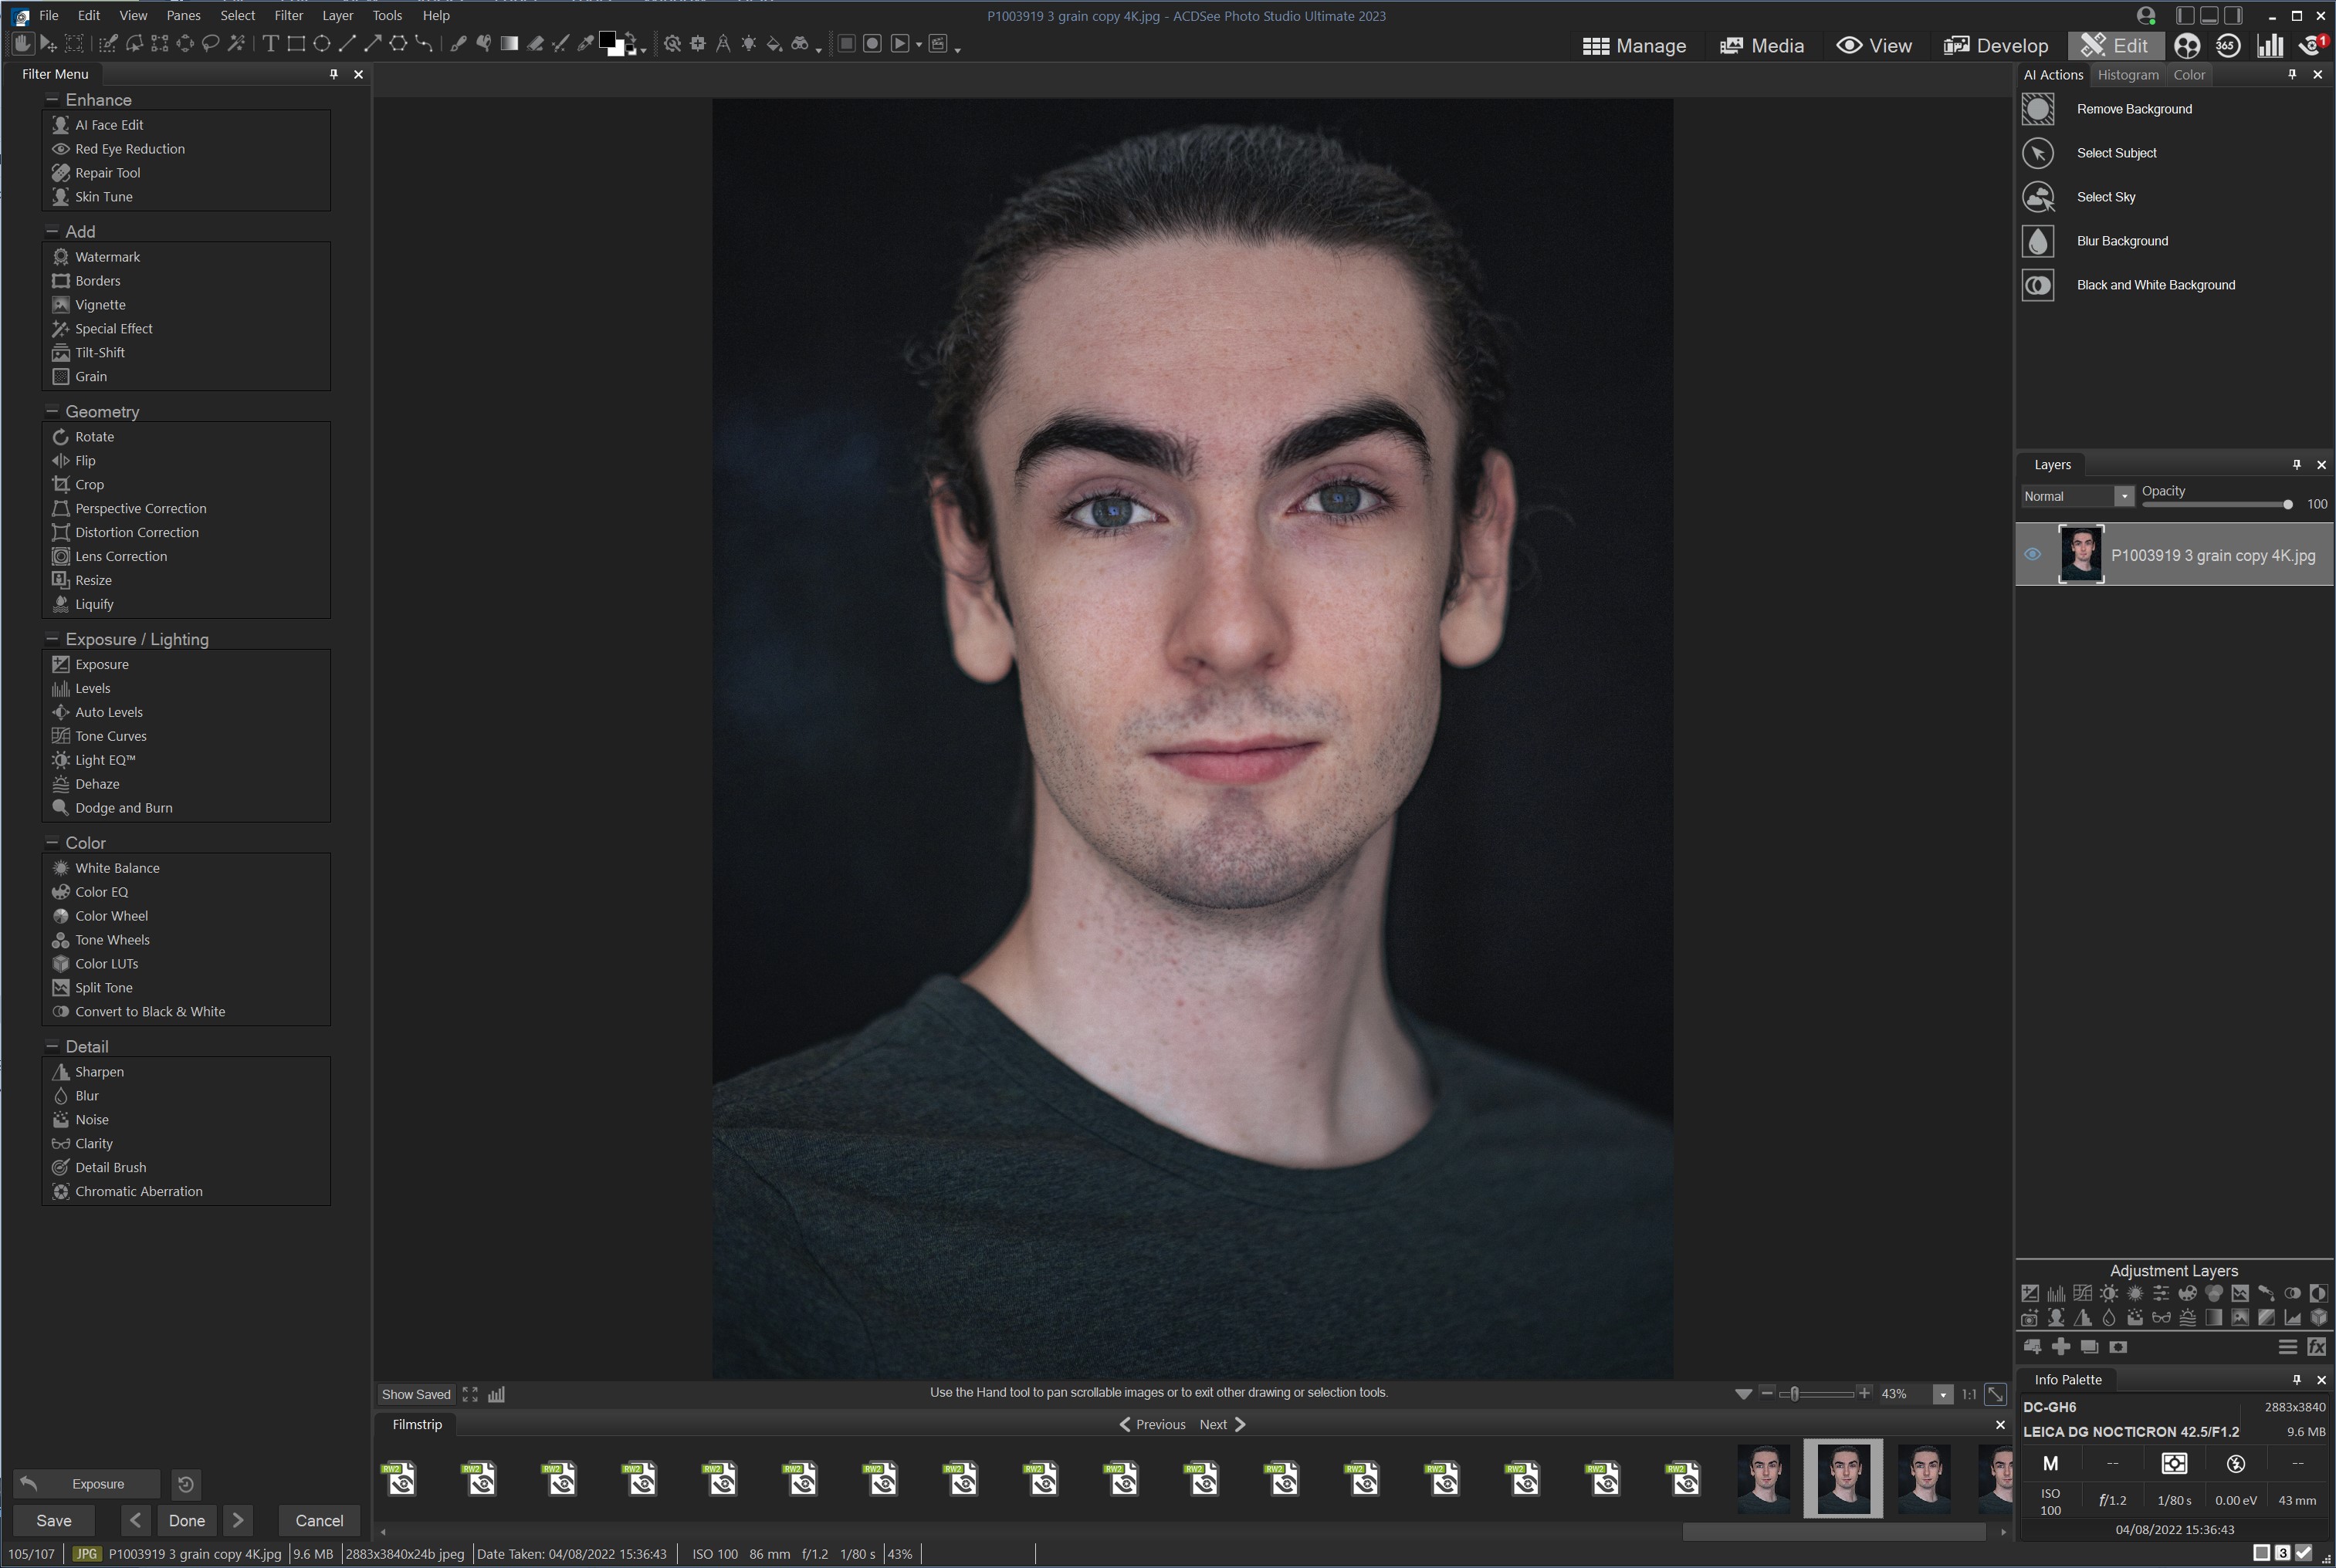Viewport: 2336px width, 1568px height.
Task: Select the Liquify geometry tool
Action: 93,602
